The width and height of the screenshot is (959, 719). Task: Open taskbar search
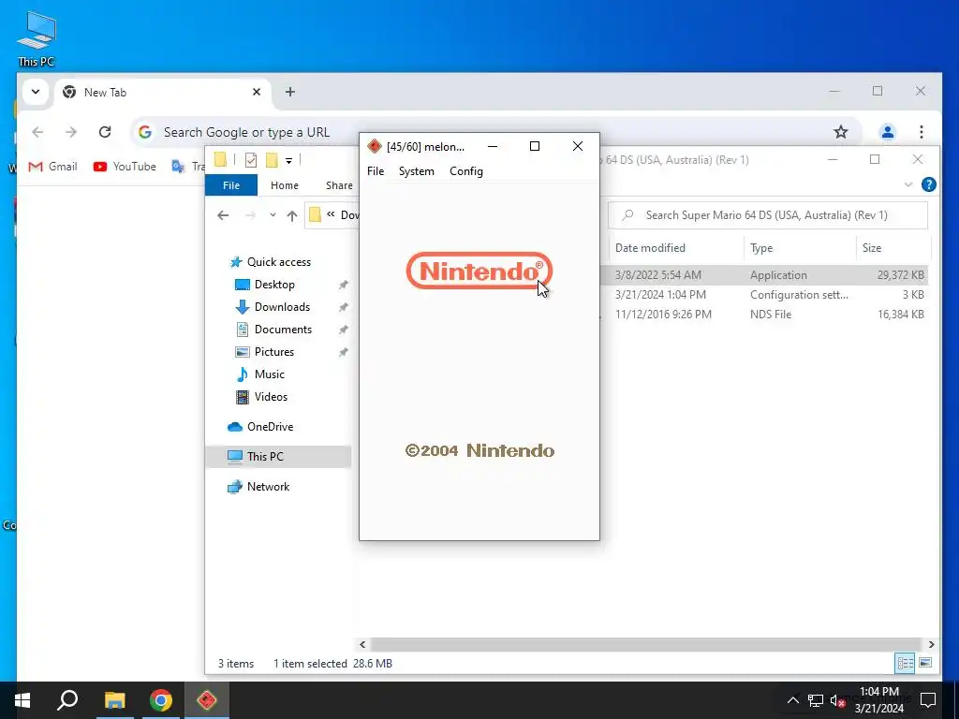pyautogui.click(x=67, y=700)
